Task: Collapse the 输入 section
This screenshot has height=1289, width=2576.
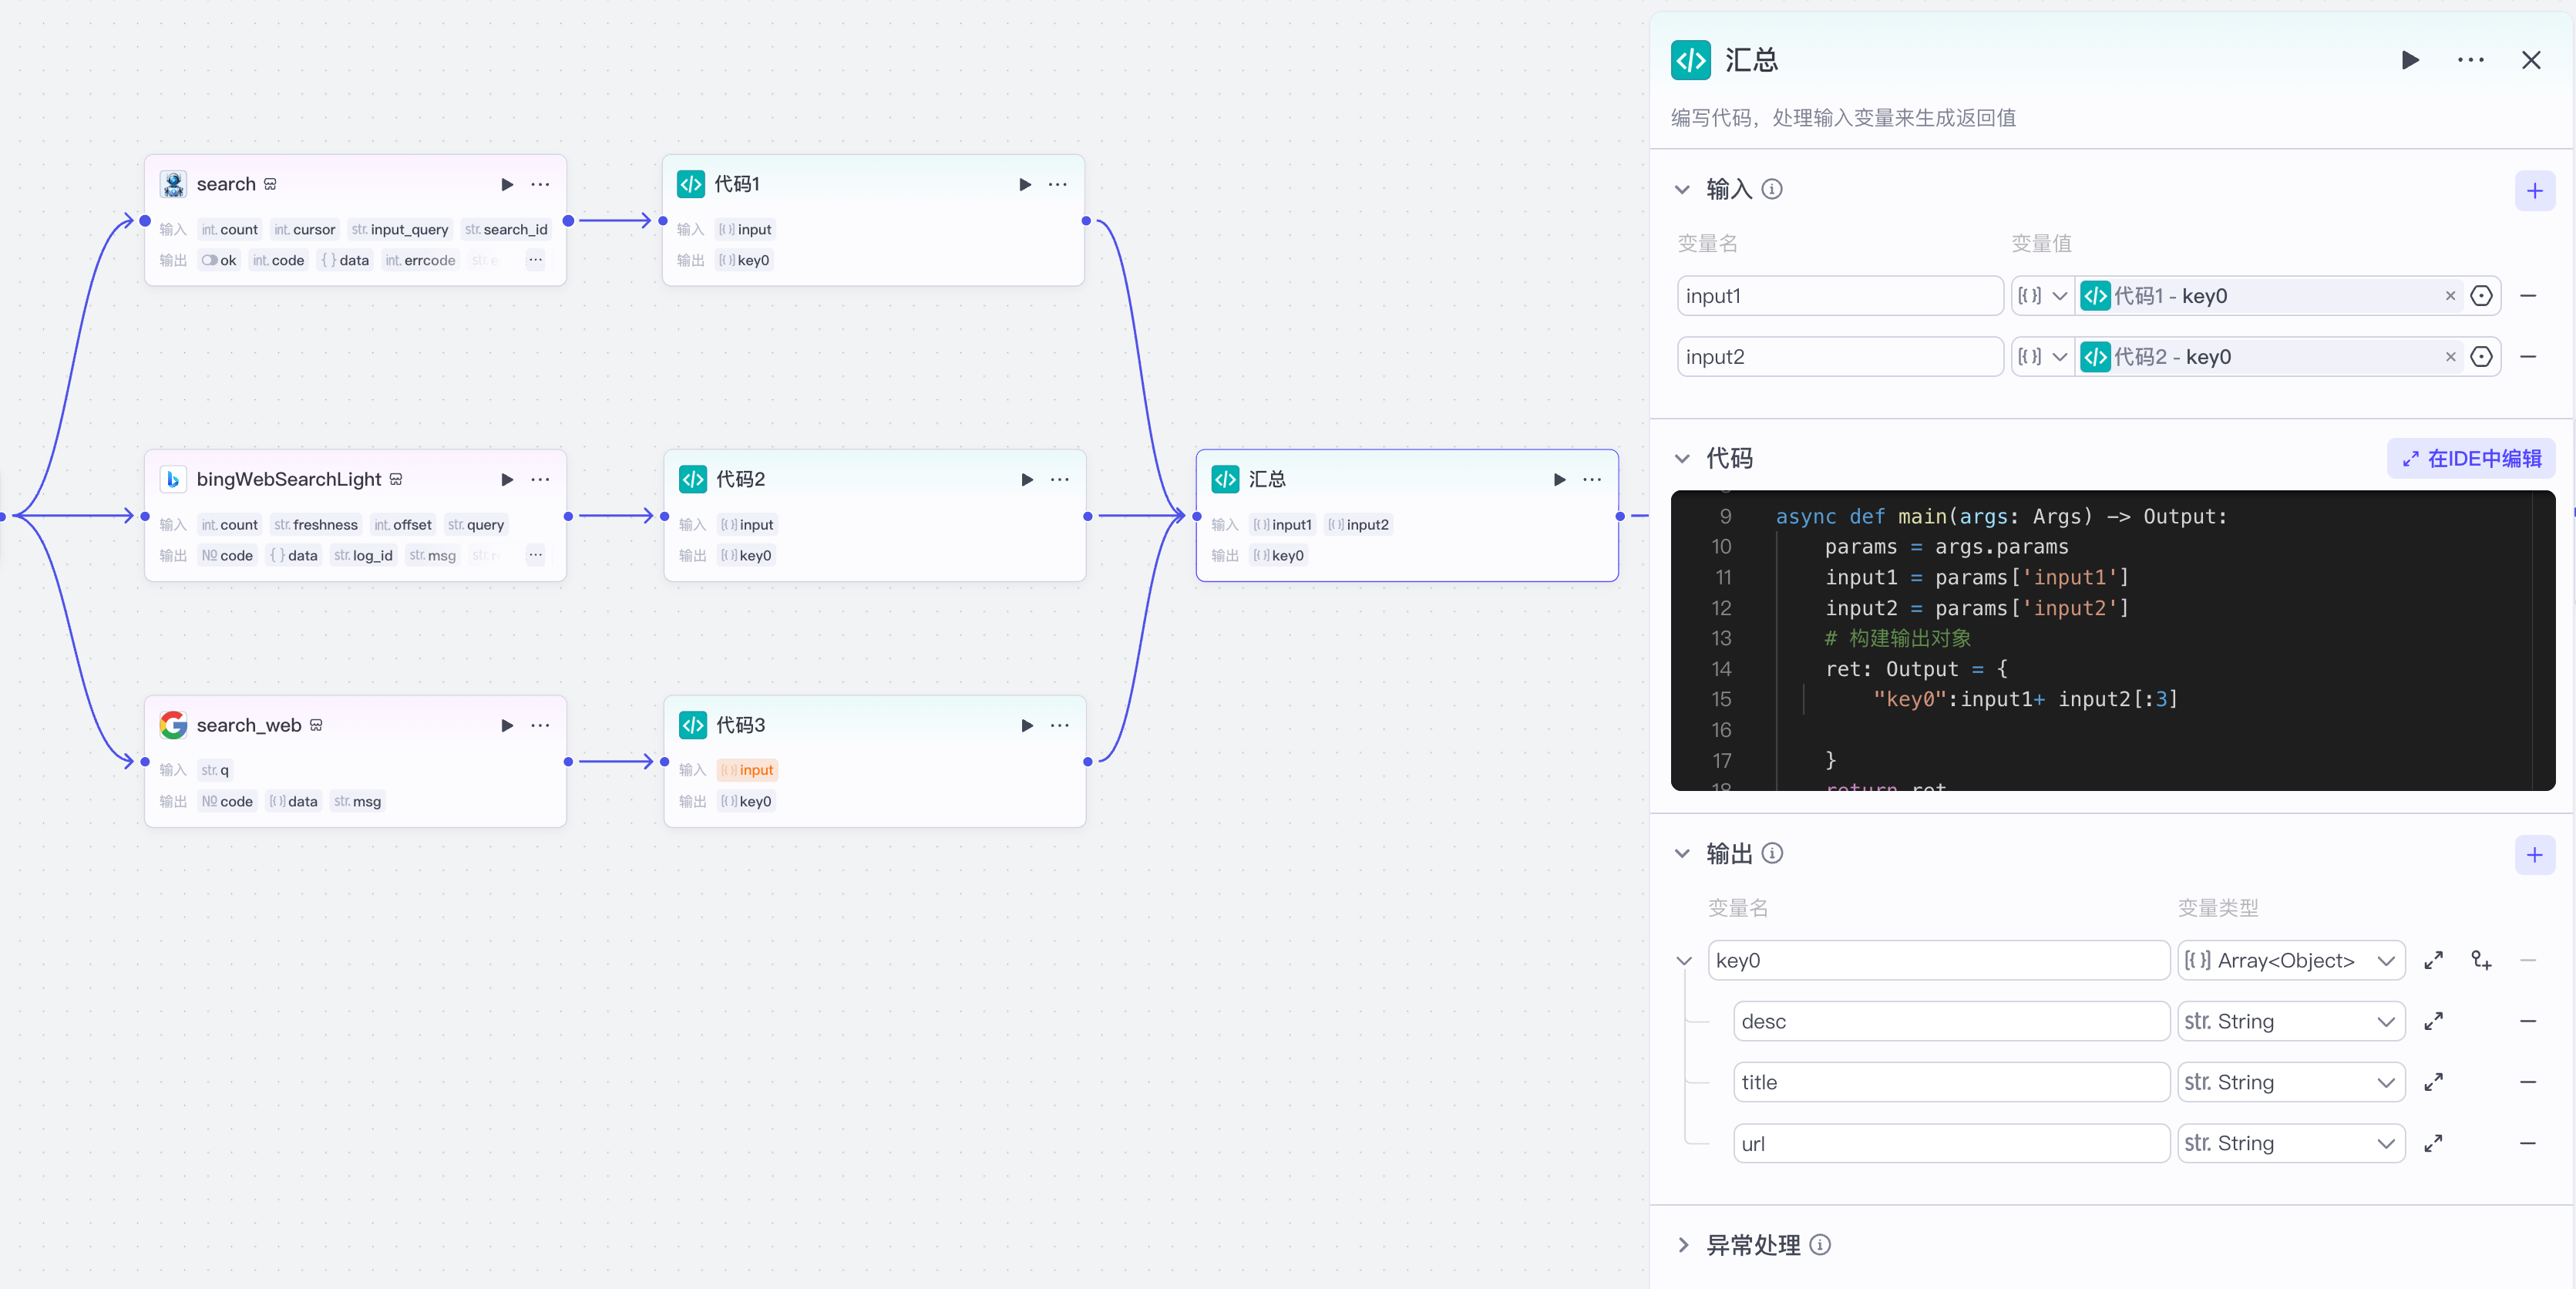Action: point(1682,189)
